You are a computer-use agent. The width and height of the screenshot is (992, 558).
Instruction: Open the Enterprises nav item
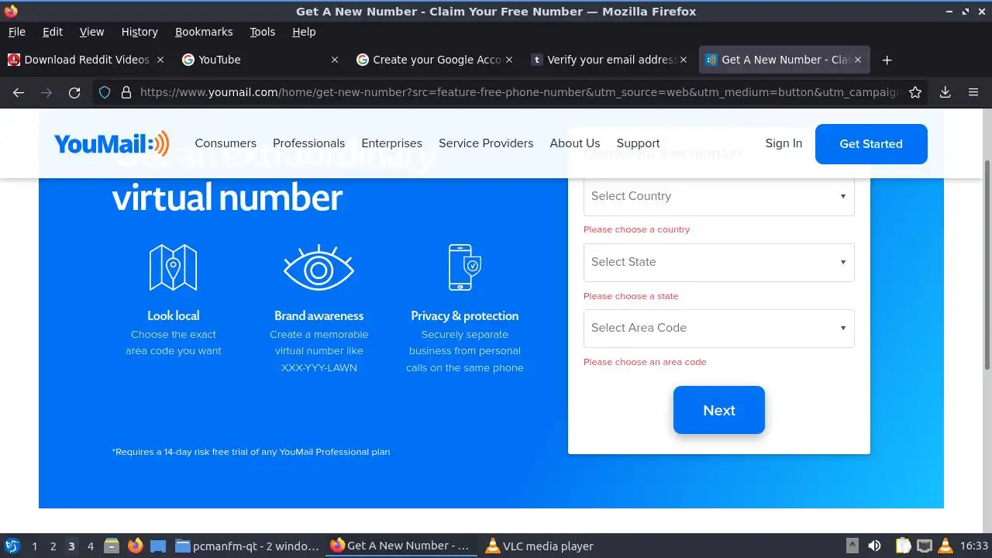(391, 143)
